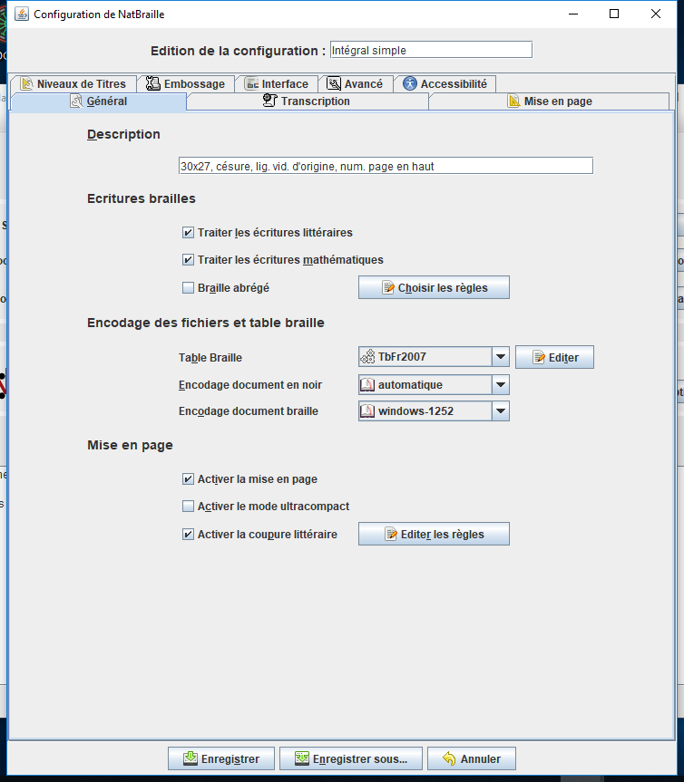The image size is (684, 782).
Task: Maximize the Configuration de NatBraille window
Action: tap(614, 14)
